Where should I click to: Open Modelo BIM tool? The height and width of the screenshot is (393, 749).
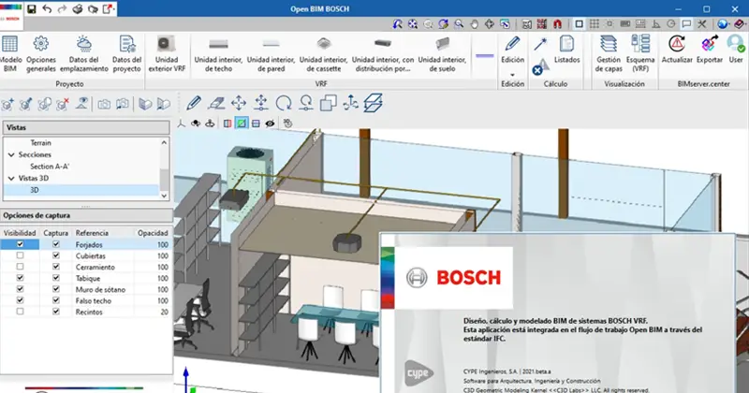pyautogui.click(x=9, y=53)
